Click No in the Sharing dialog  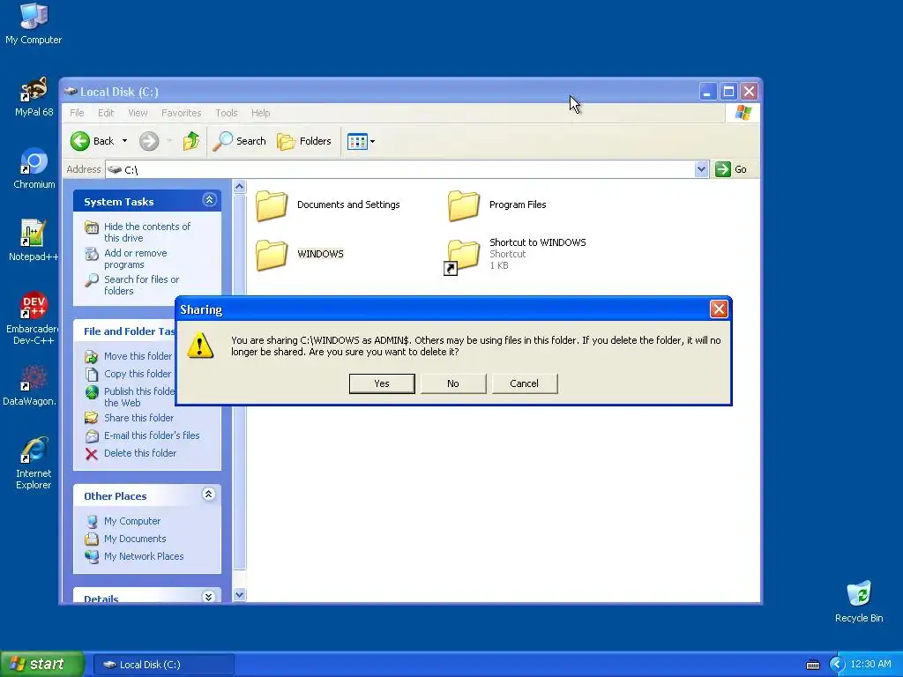[453, 383]
